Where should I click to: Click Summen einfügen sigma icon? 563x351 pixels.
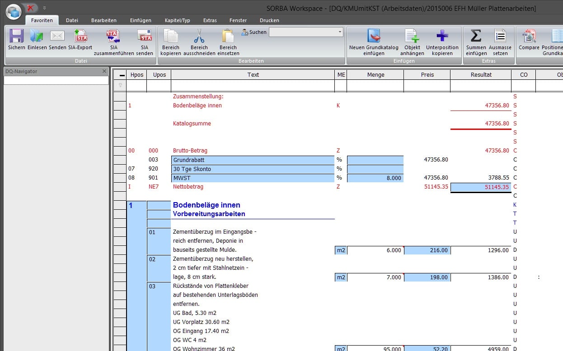point(476,36)
